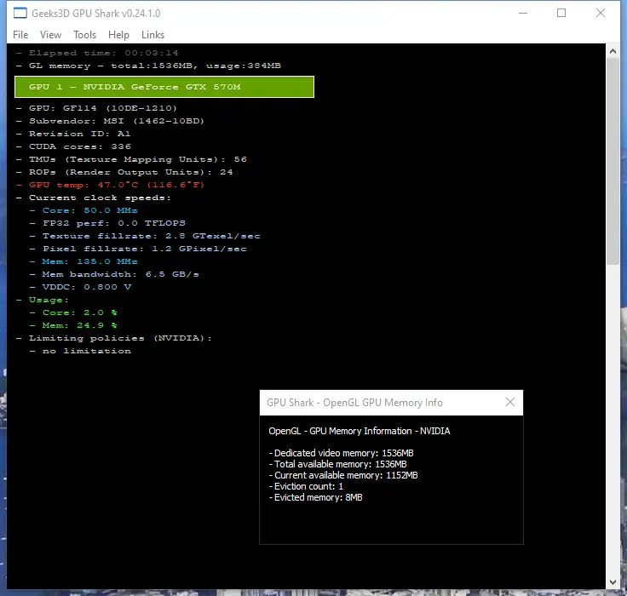The image size is (627, 596).
Task: Click the 'Total available memory: 1536MB' line
Action: [338, 464]
